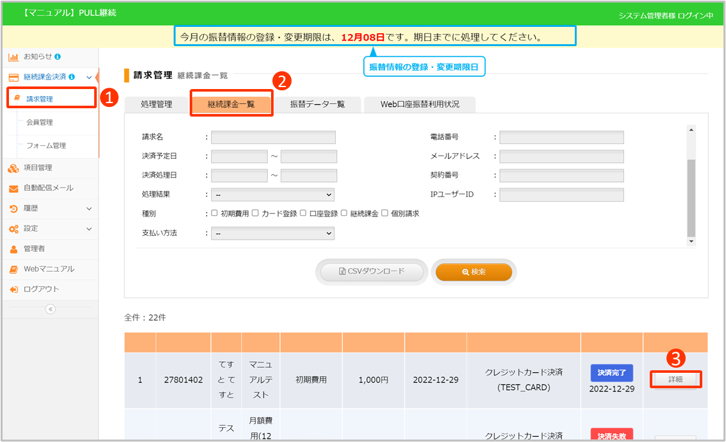726x442 pixels.
Task: Click the 管理者 user icon
Action: click(x=13, y=249)
